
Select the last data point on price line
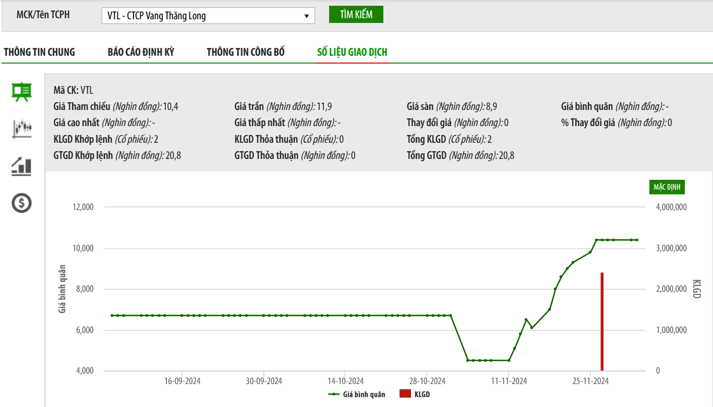pyautogui.click(x=637, y=240)
